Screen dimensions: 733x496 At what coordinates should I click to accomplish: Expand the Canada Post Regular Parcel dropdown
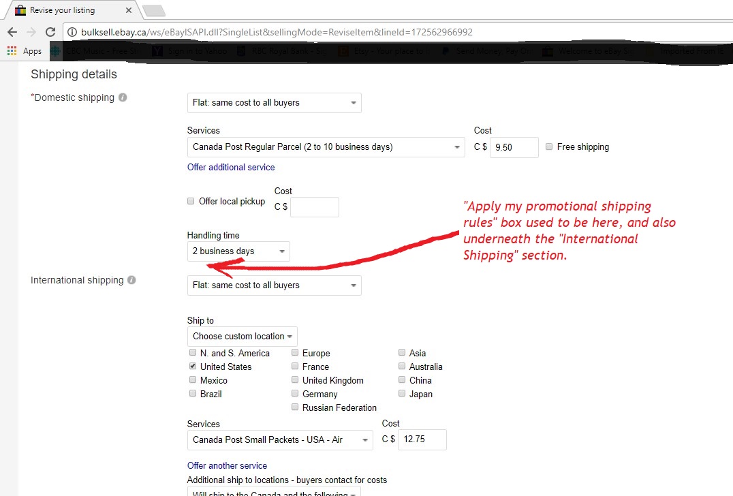pos(326,147)
